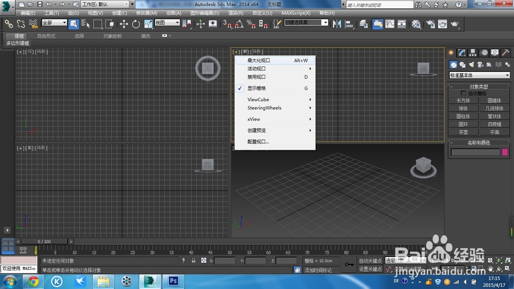Click the Select and Manipulate icon
The image size is (514, 289).
(x=200, y=24)
